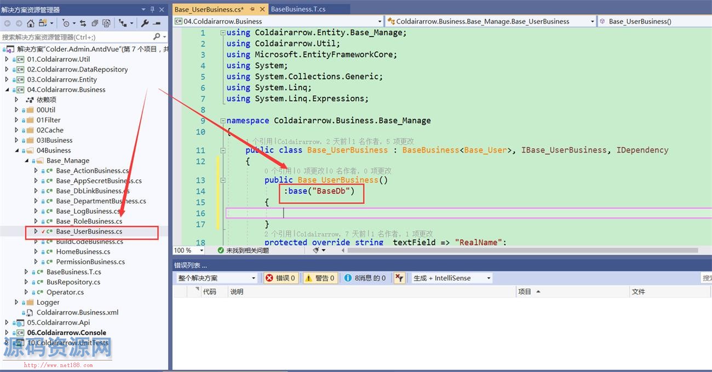Click the Home icon in Solution Explorer
Viewport: 712px width, 372px height.
tap(31, 23)
